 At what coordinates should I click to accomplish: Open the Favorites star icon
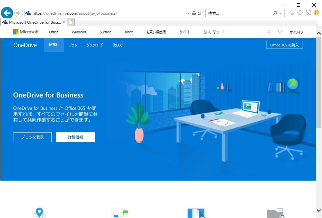[300, 13]
